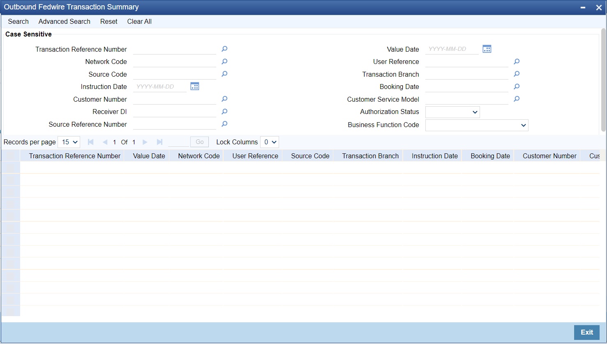Focus the Customer Number input field
Viewport: 607px width, 344px height.
175,99
